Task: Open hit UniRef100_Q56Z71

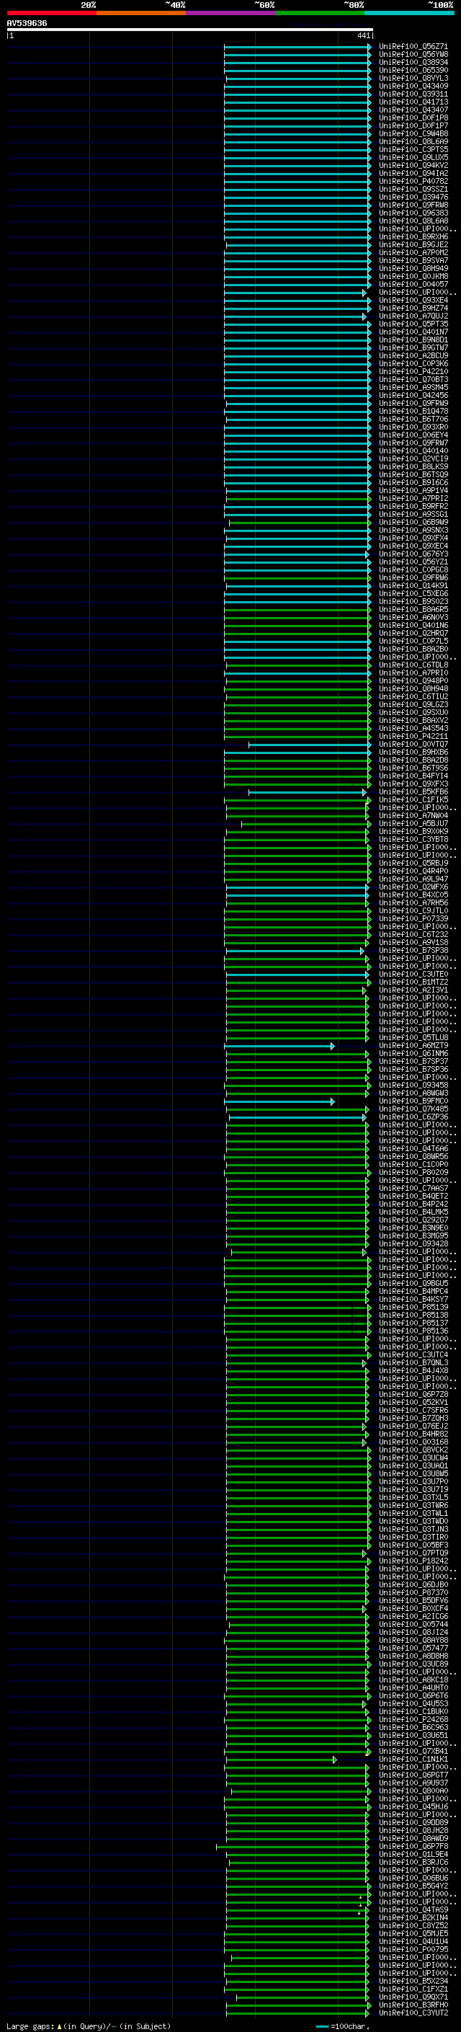Action: [x=413, y=47]
